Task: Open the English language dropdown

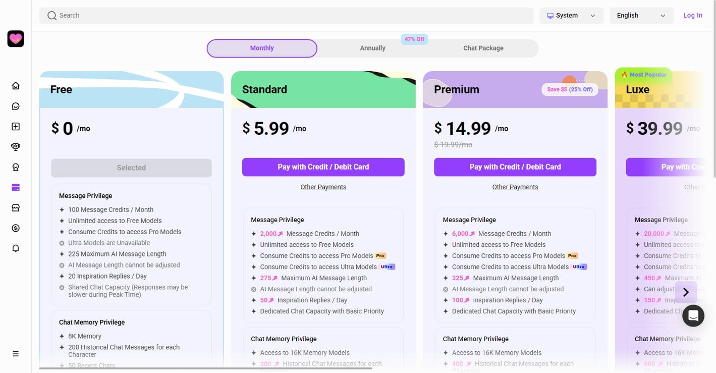Action: point(641,16)
